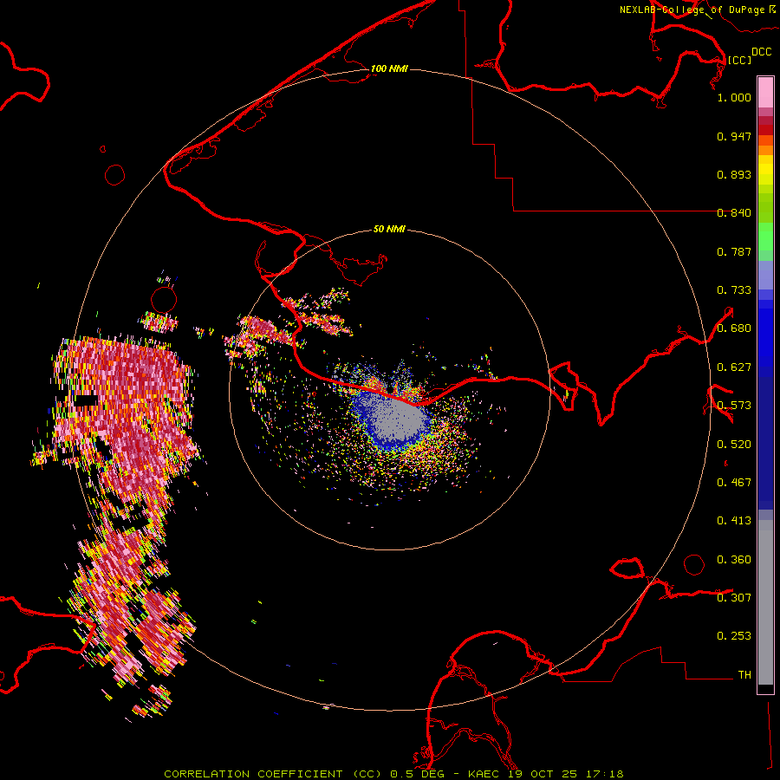Click the small red circle marker left of 50 NMI ring

pyautogui.click(x=164, y=300)
